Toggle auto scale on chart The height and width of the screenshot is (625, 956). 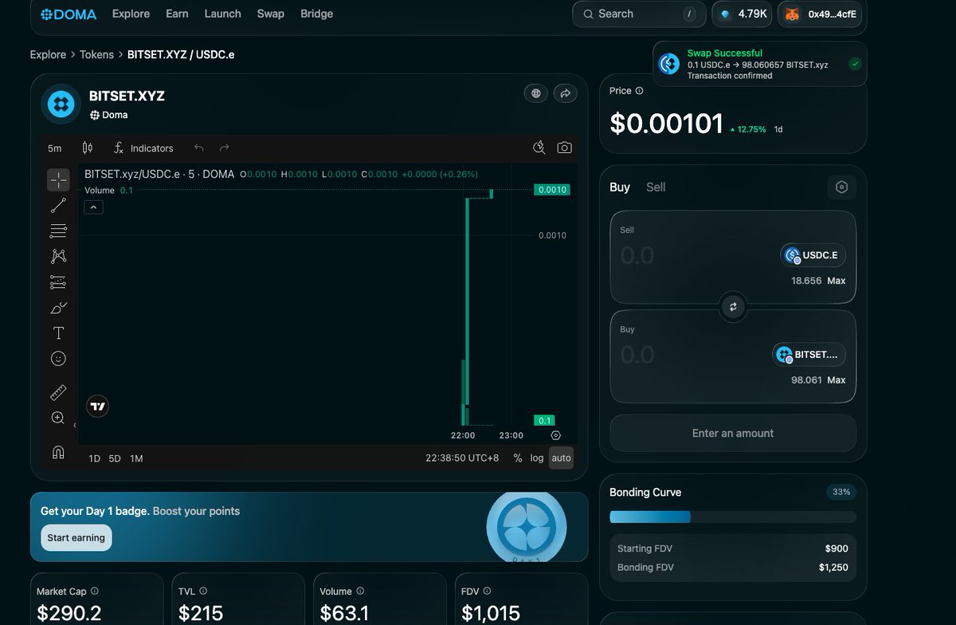point(562,458)
